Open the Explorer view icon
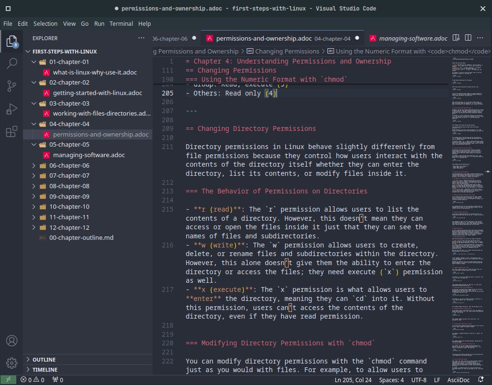Screen dimensions: 492x385 click(x=11, y=42)
